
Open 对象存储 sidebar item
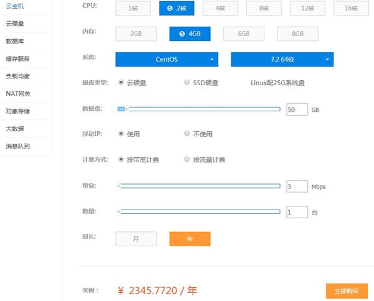click(x=17, y=111)
